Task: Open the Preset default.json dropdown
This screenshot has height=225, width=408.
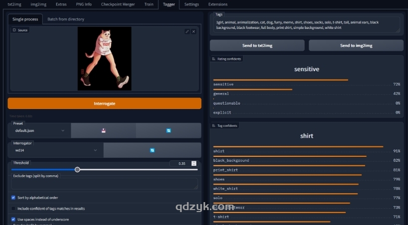Action: [40, 130]
